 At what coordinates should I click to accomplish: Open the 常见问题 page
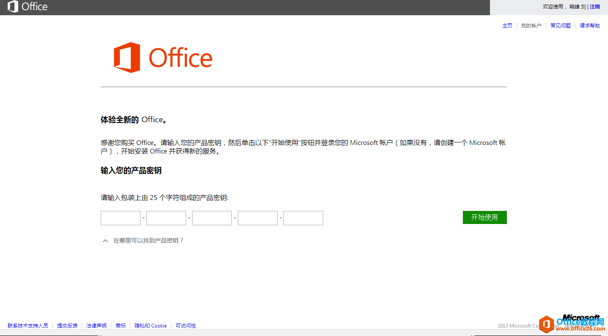coord(560,25)
